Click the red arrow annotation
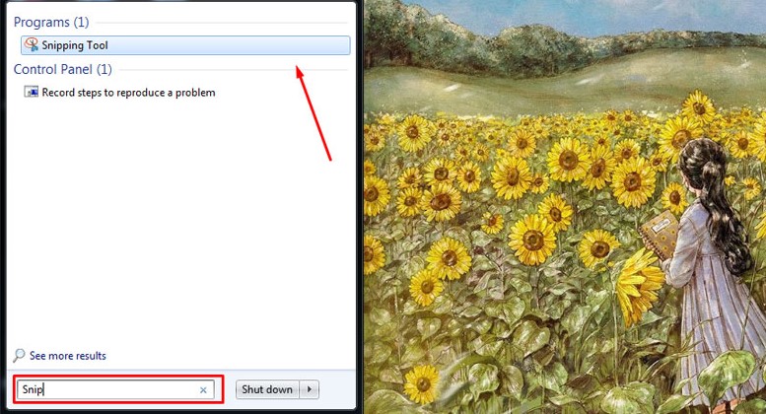766x414 pixels. (x=313, y=113)
